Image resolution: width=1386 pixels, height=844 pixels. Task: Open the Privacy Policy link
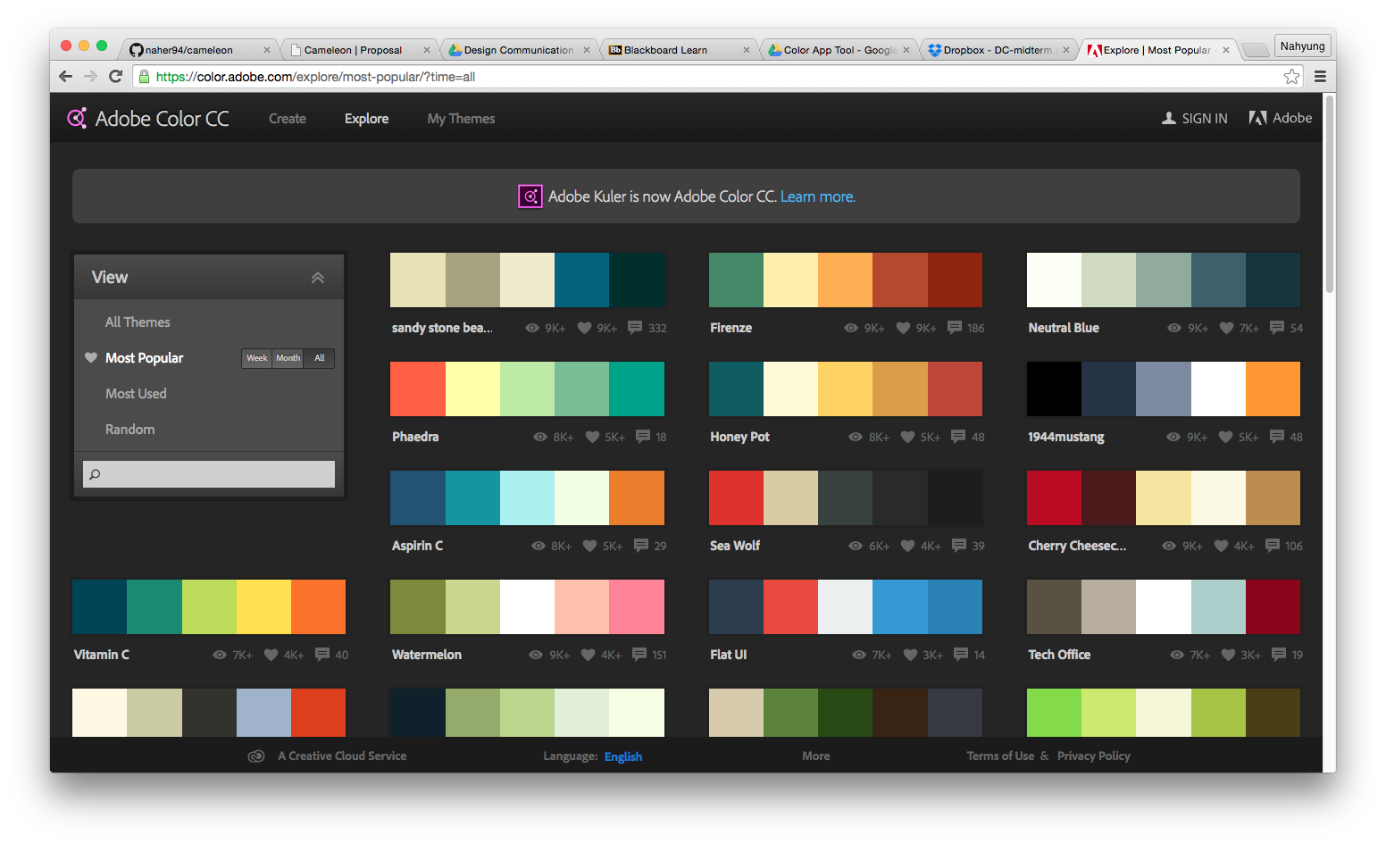[x=1094, y=756]
